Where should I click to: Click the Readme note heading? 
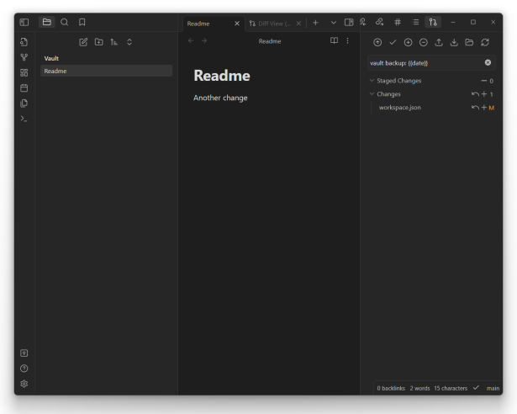point(222,76)
